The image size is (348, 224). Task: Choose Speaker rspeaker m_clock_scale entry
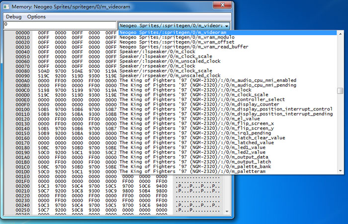click(228, 71)
